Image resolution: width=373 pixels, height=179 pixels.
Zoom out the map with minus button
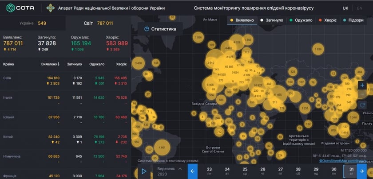tap(362, 95)
